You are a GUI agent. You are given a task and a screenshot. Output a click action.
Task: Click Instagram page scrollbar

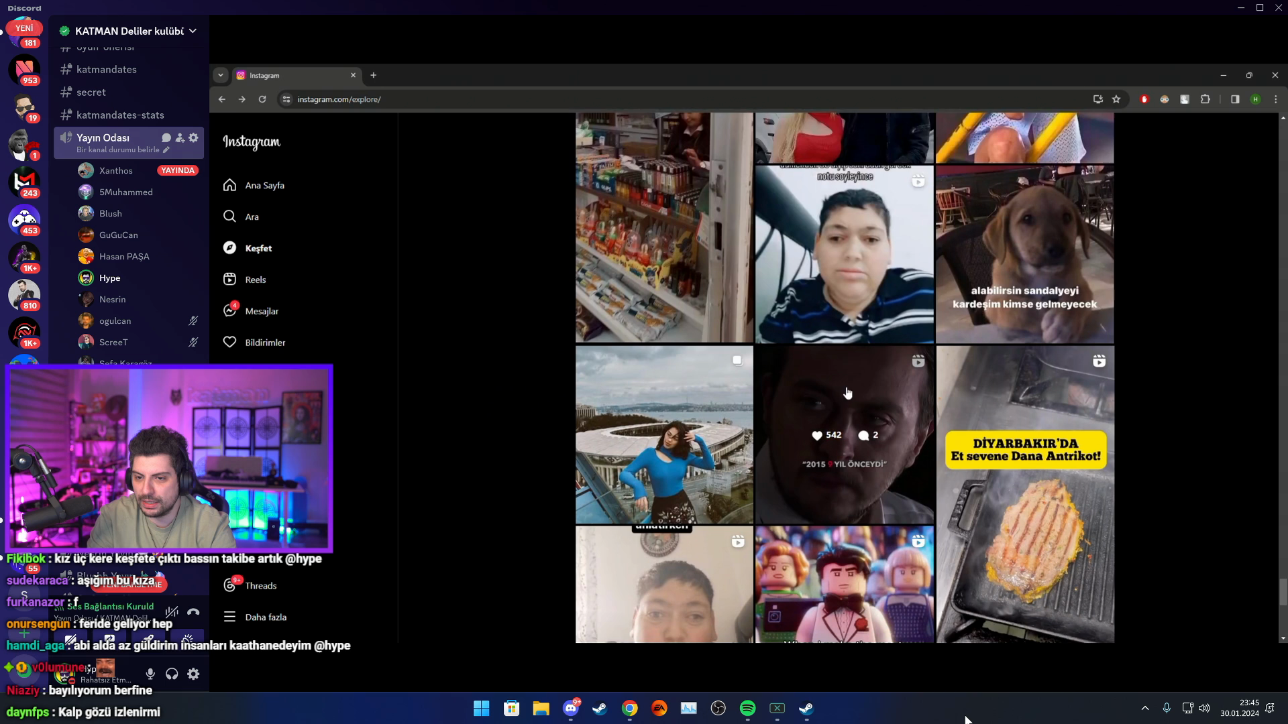coord(1283,591)
